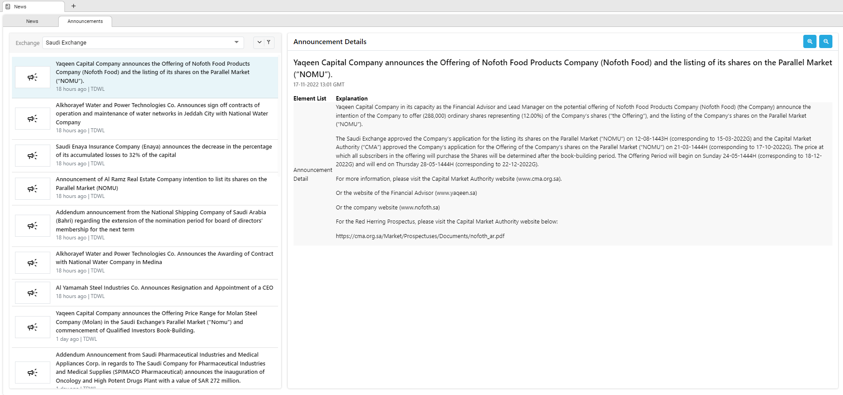
Task: Open Saudi Enaya accumulated losses announcement
Action: [x=145, y=156]
